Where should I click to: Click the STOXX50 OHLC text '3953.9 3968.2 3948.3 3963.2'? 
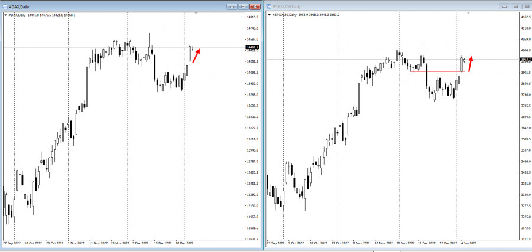[320, 15]
